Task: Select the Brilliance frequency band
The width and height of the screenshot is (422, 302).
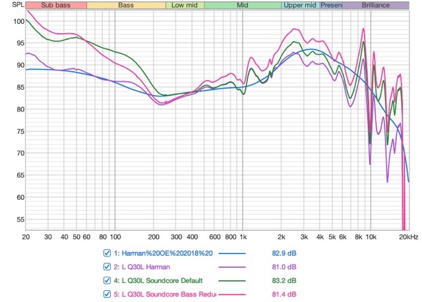Action: tap(376, 5)
